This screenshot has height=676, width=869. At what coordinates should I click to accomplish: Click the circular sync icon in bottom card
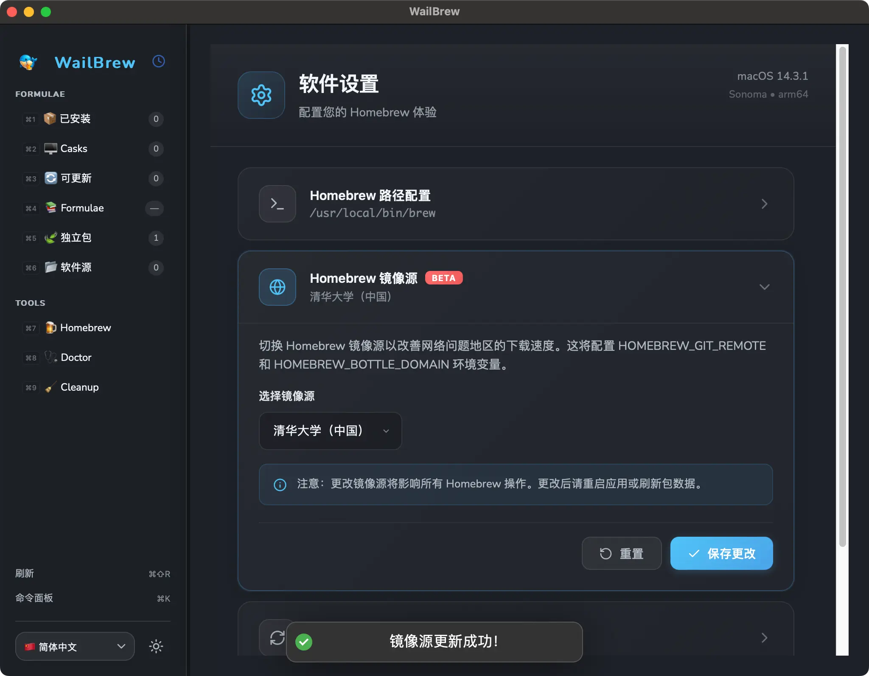277,637
